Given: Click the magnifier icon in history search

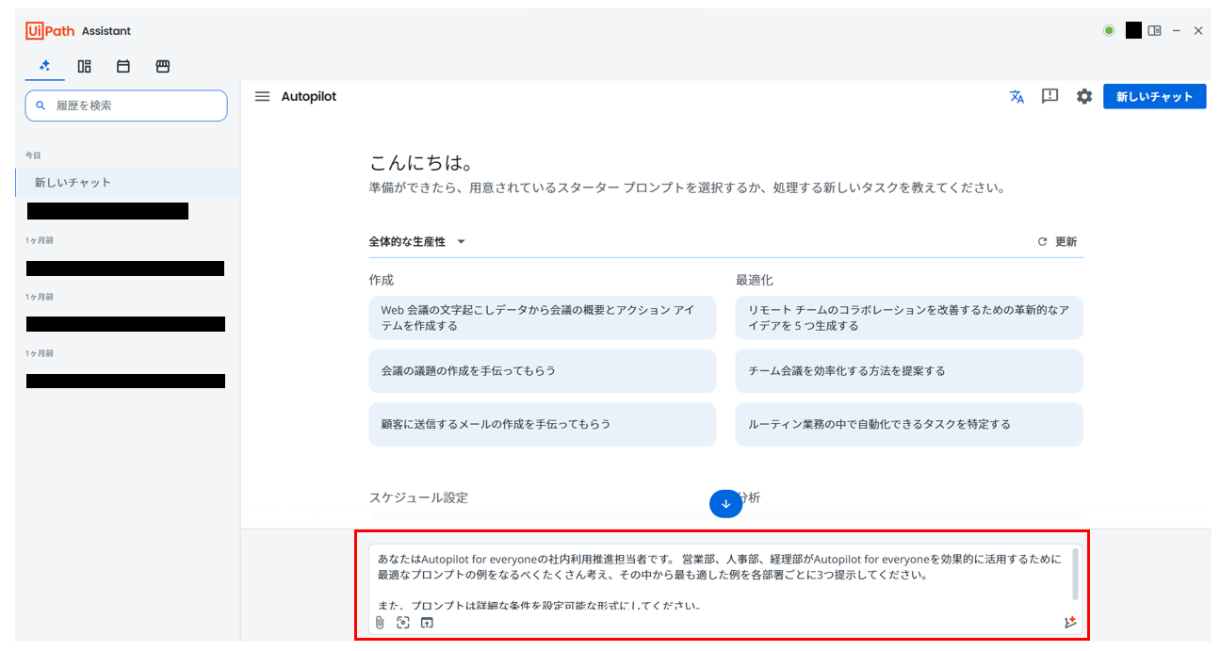Looking at the screenshot, I should tap(41, 106).
